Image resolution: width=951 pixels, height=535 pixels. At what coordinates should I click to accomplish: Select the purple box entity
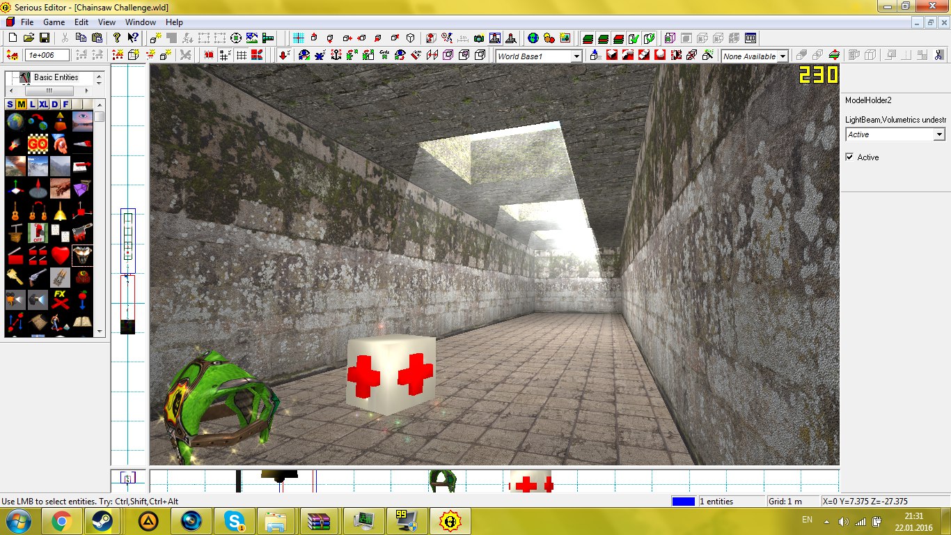[x=82, y=189]
